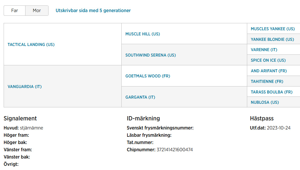Select SOUTHWIND SERENA (US) in pedigree
Image resolution: width=300 pixels, height=170 pixels.
pos(150,55)
